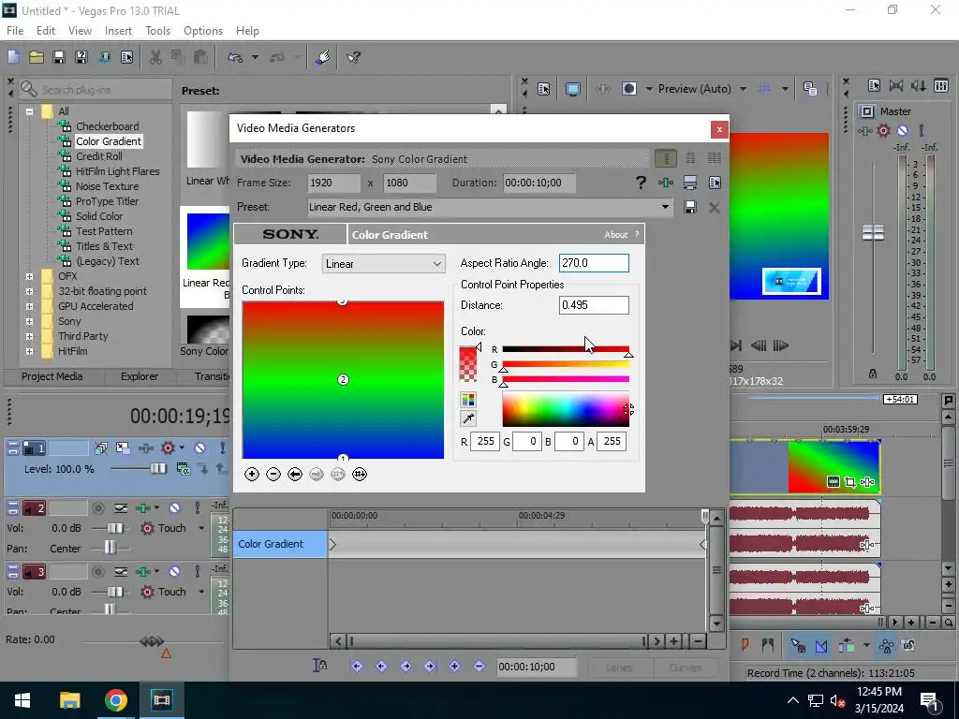Click the Match Output Aspect icon
This screenshot has height=719, width=959.
690,183
